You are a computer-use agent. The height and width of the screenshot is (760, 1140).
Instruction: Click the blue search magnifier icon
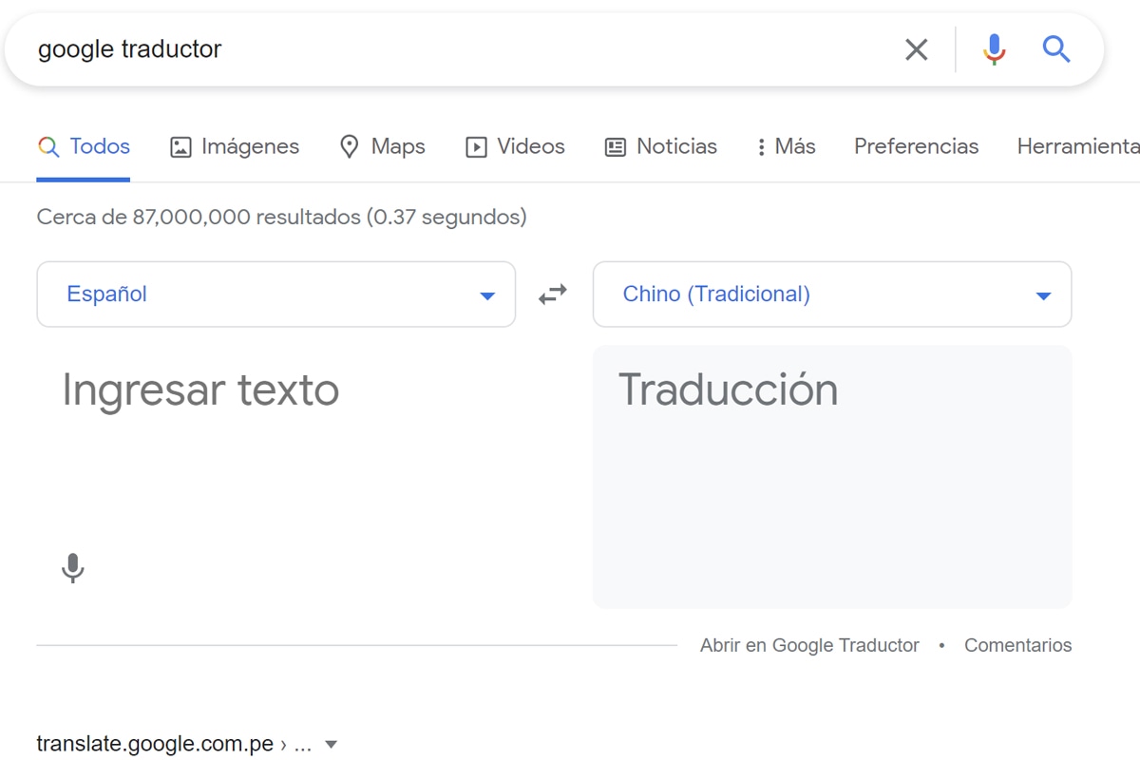click(x=1056, y=49)
